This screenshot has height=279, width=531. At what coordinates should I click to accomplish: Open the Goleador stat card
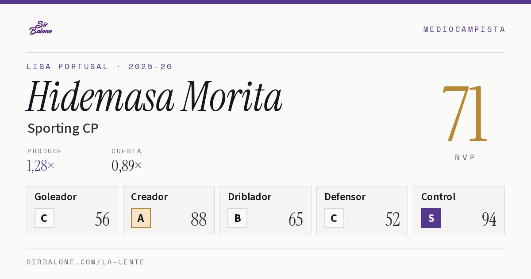(72, 210)
